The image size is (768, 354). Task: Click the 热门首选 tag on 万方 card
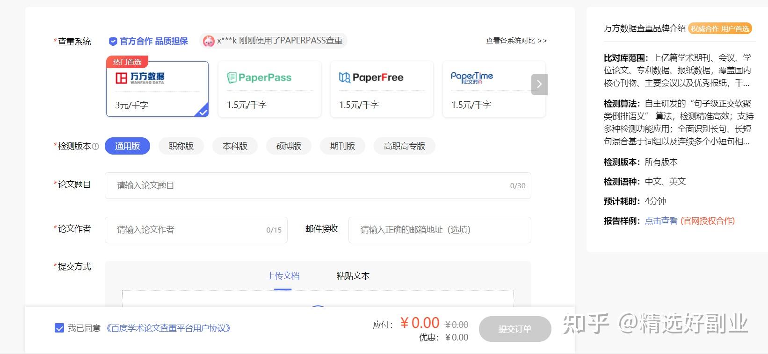127,62
